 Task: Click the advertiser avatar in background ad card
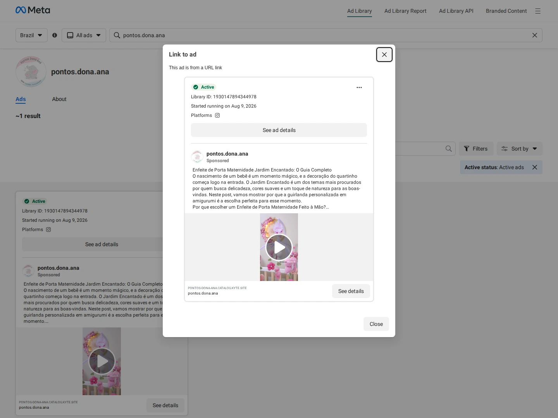coord(28,271)
